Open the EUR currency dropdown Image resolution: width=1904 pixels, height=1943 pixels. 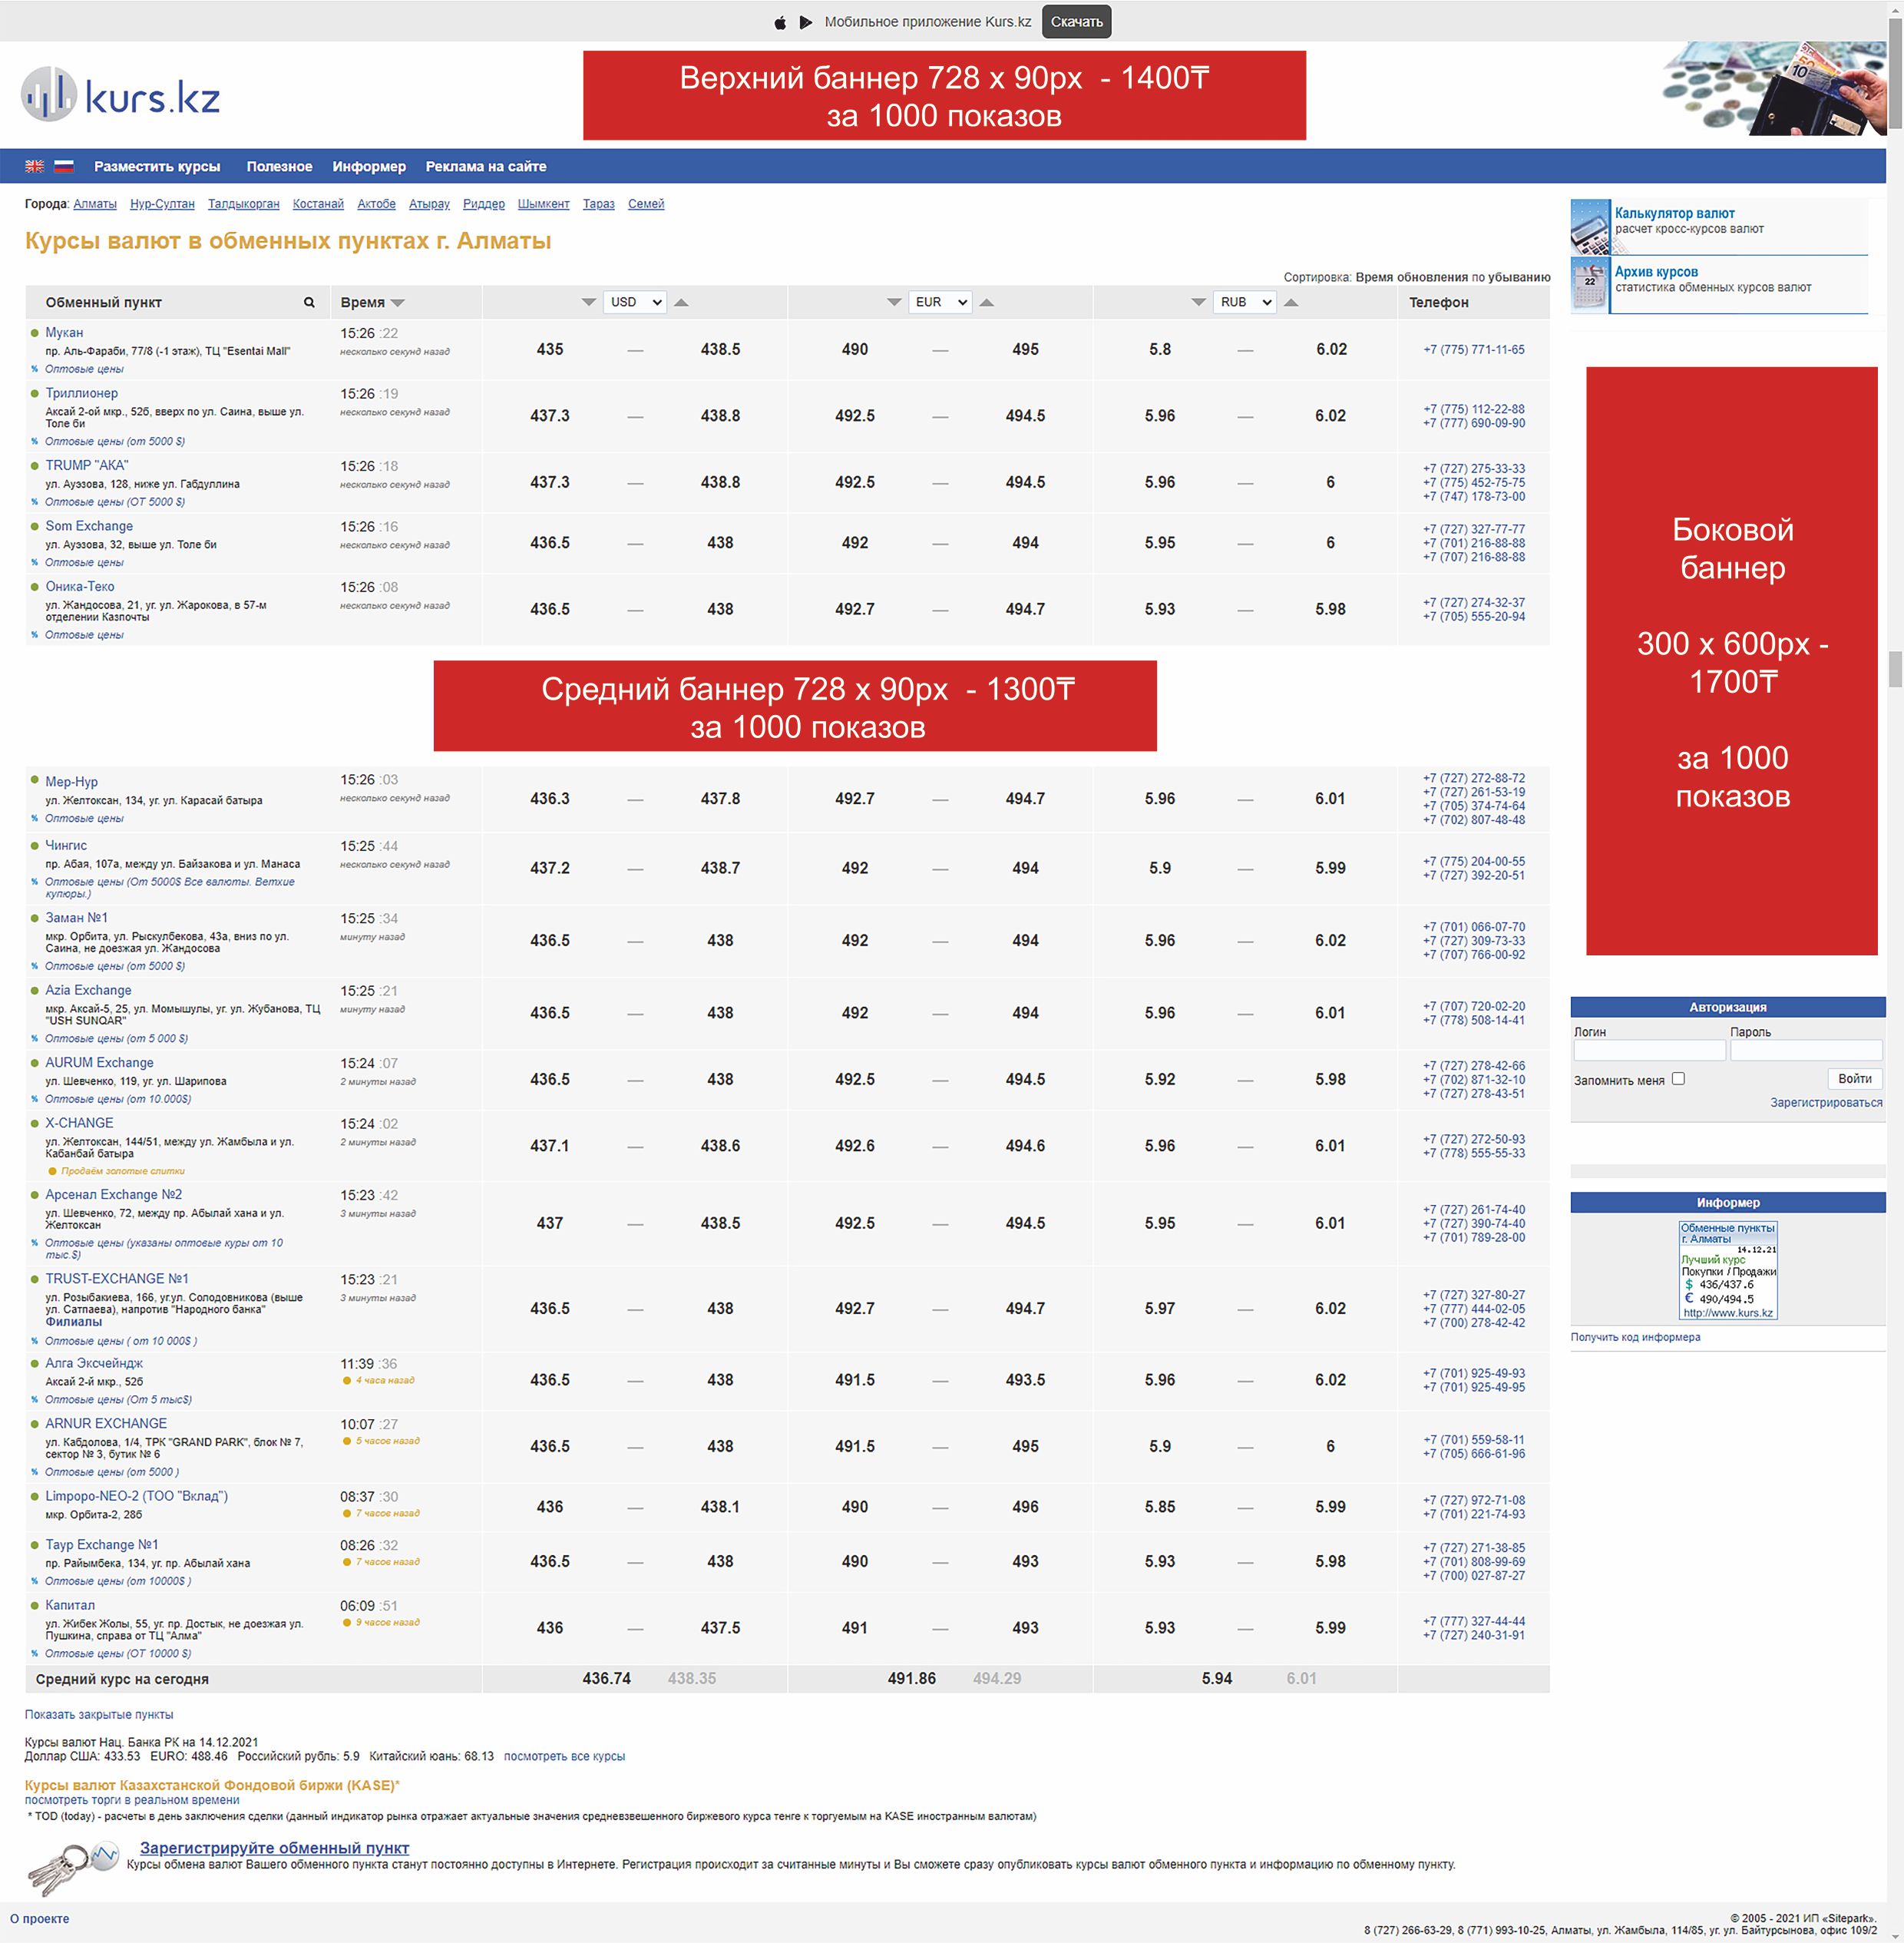(x=940, y=302)
